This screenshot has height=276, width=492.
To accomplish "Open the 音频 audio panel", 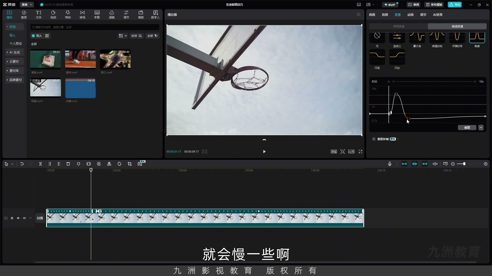I will point(24,15).
